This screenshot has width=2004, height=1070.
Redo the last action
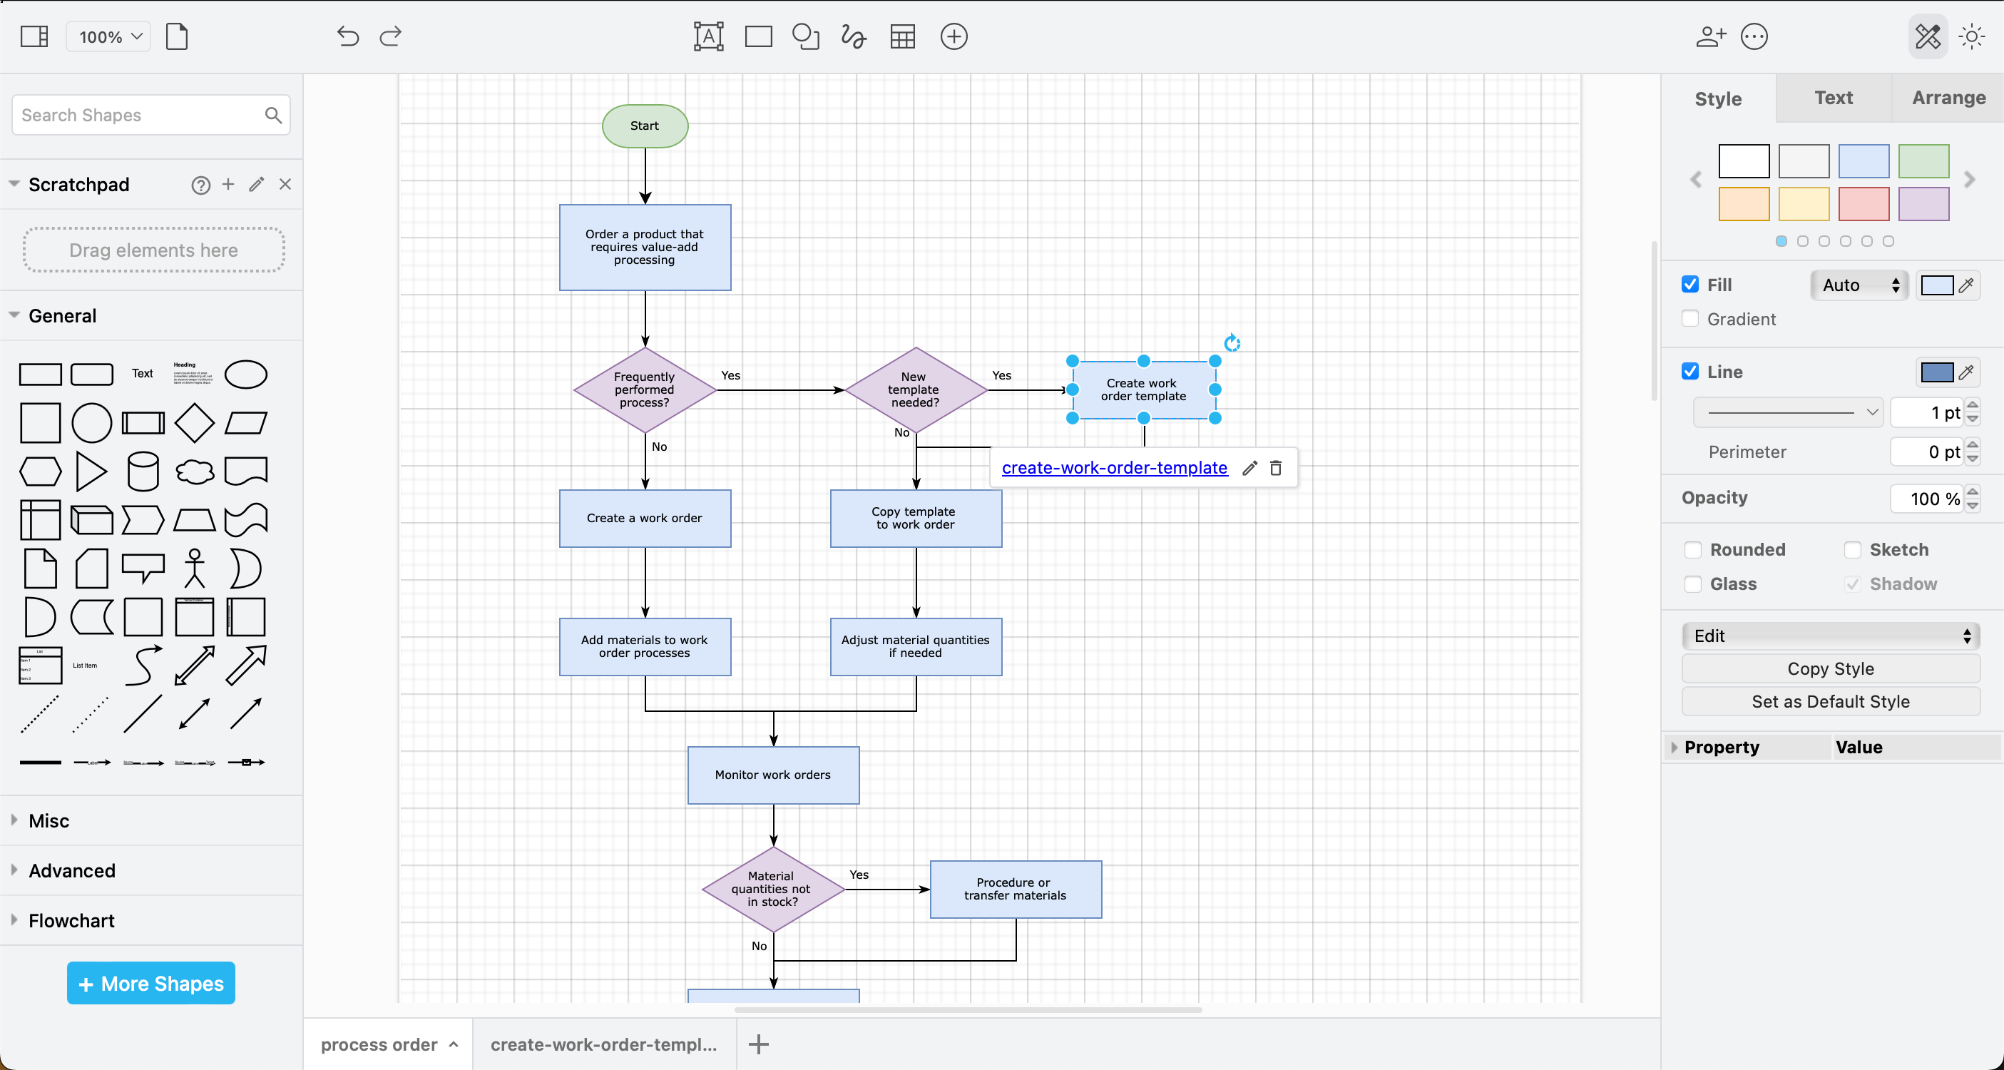(391, 36)
